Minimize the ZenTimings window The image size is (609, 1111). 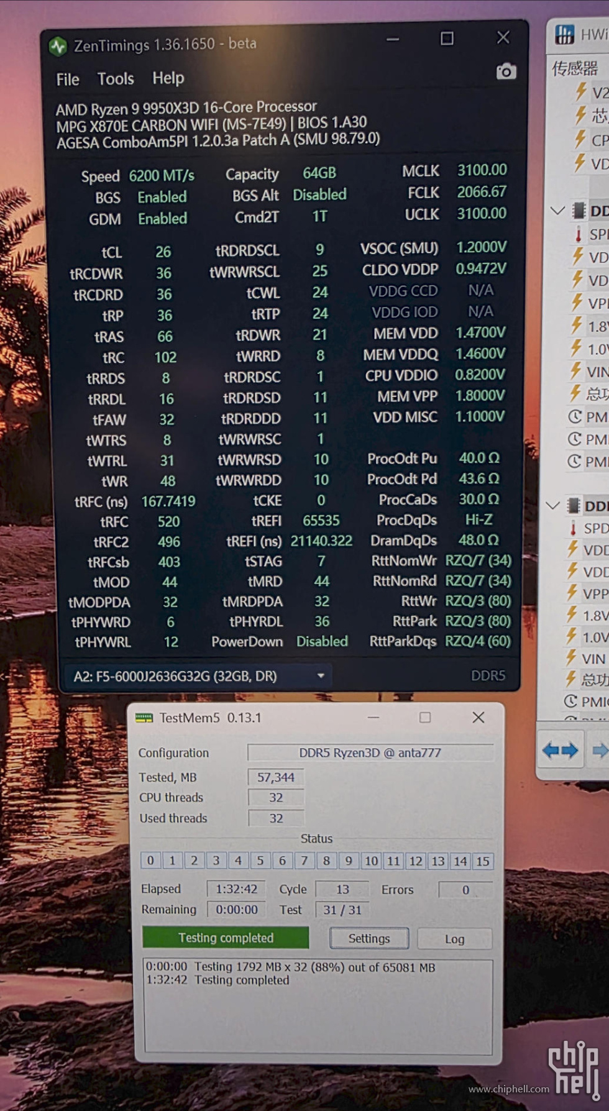click(393, 39)
